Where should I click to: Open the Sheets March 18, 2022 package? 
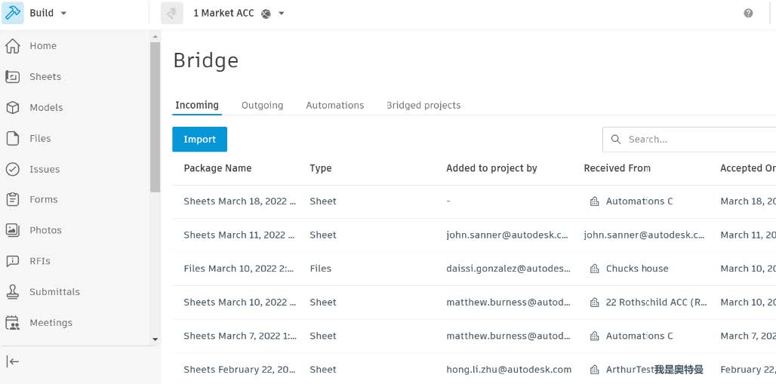240,201
